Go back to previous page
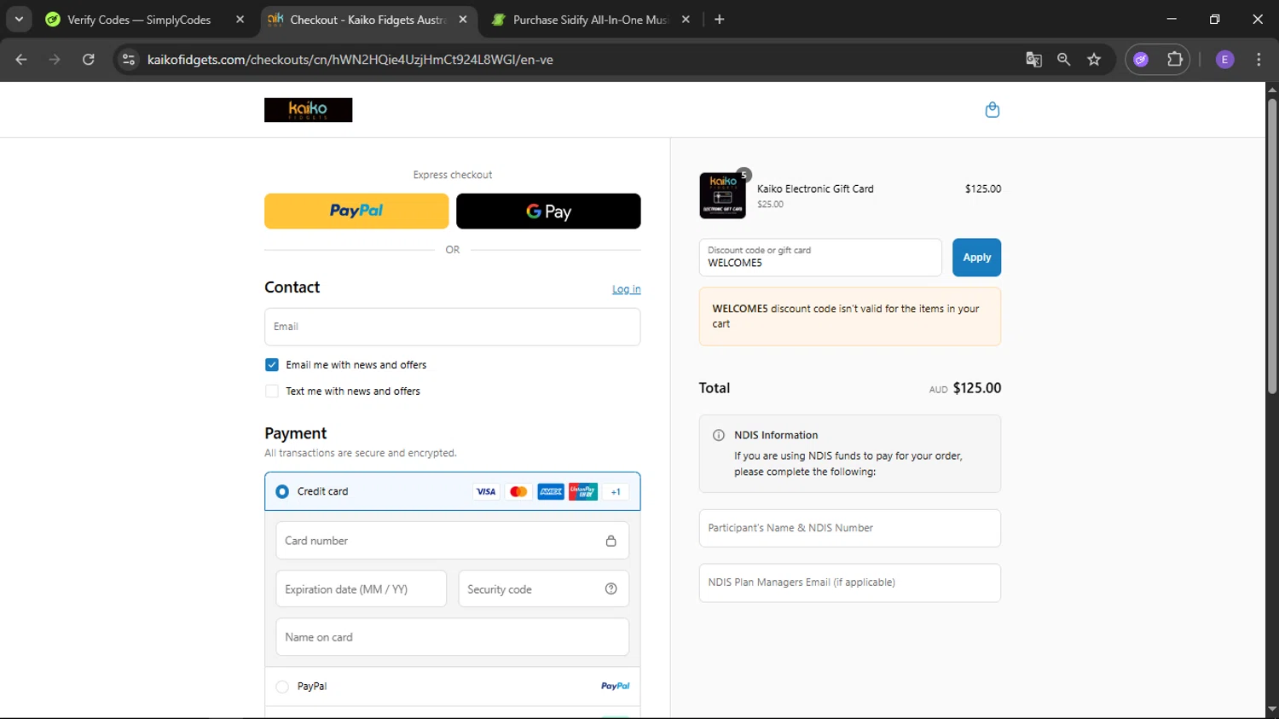This screenshot has width=1279, height=719. pos(21,60)
